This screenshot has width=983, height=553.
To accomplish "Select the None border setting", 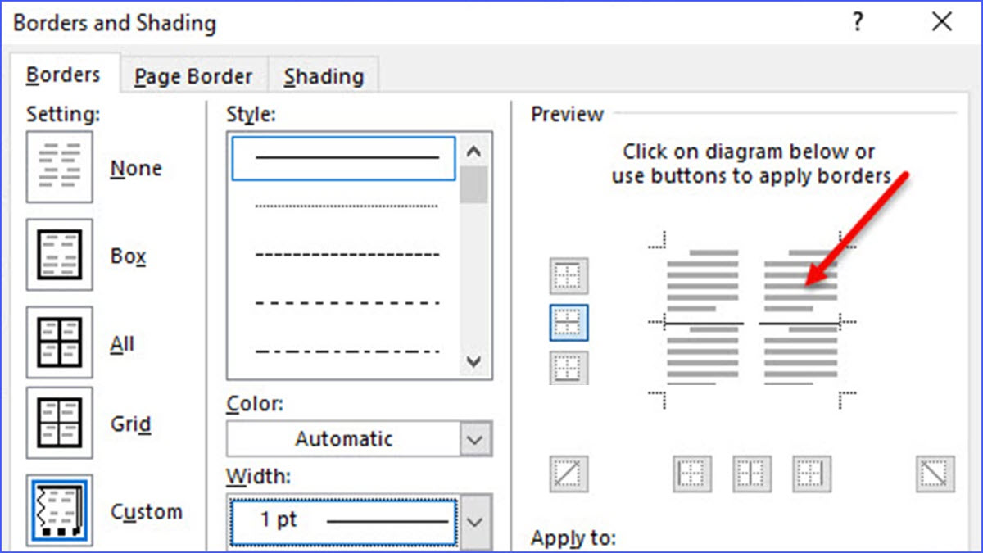I will (x=59, y=166).
